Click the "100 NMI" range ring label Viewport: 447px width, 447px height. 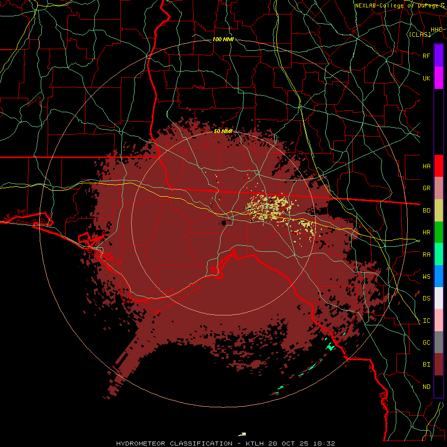pyautogui.click(x=223, y=39)
